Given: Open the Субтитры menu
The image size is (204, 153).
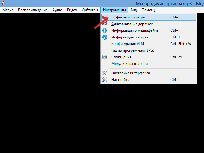Looking at the screenshot, I should [x=90, y=10].
